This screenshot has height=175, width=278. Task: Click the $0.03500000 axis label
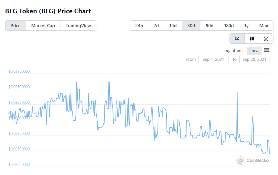(19, 87)
